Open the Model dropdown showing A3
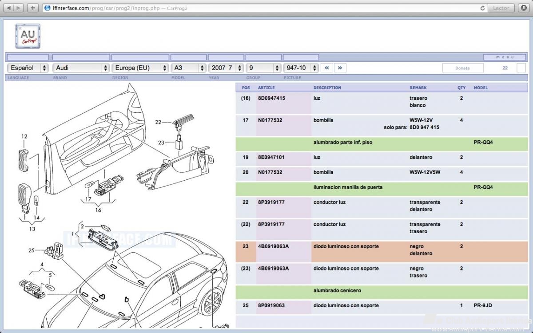Viewport: 533px width, 333px height. (x=188, y=68)
